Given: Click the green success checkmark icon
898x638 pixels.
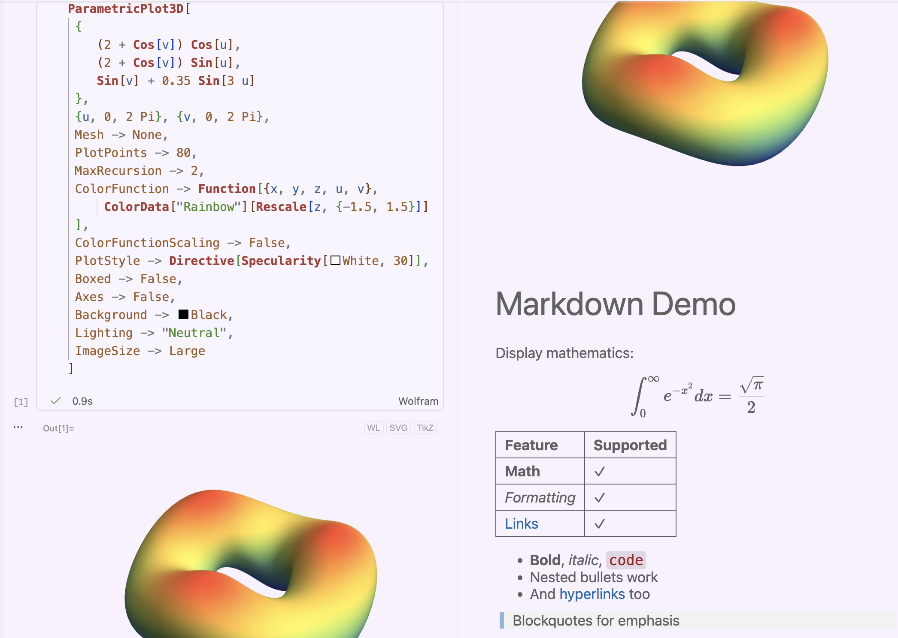Looking at the screenshot, I should point(56,401).
